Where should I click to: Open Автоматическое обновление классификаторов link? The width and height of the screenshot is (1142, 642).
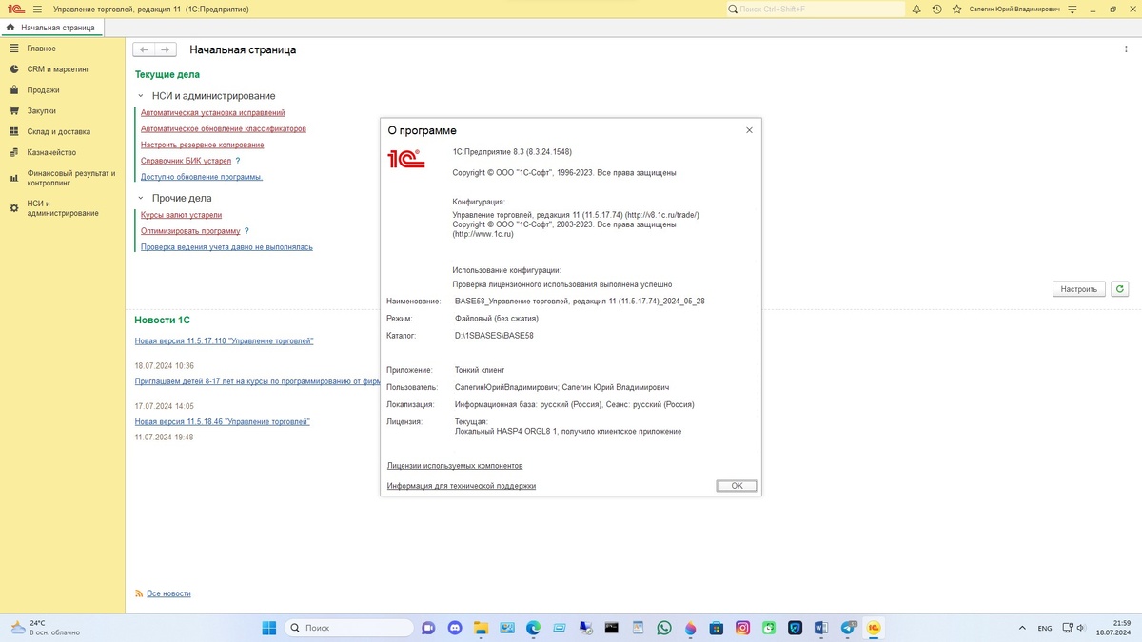pyautogui.click(x=224, y=128)
